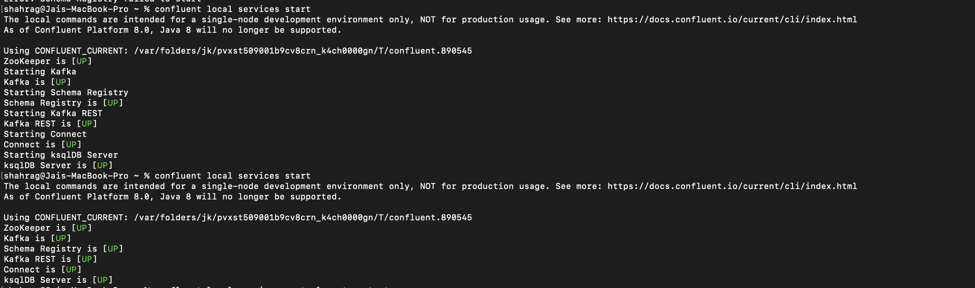This screenshot has width=975, height=288.
Task: Click green UP status below 'Starting Schema Registry'
Action: tap(113, 103)
